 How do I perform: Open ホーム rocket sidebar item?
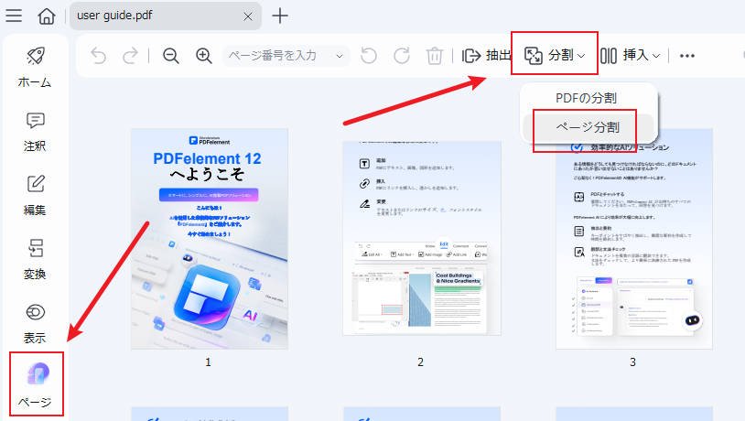pos(35,68)
